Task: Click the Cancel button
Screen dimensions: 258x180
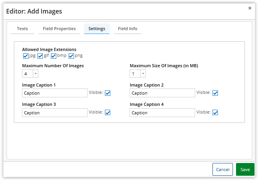Action: [223, 170]
